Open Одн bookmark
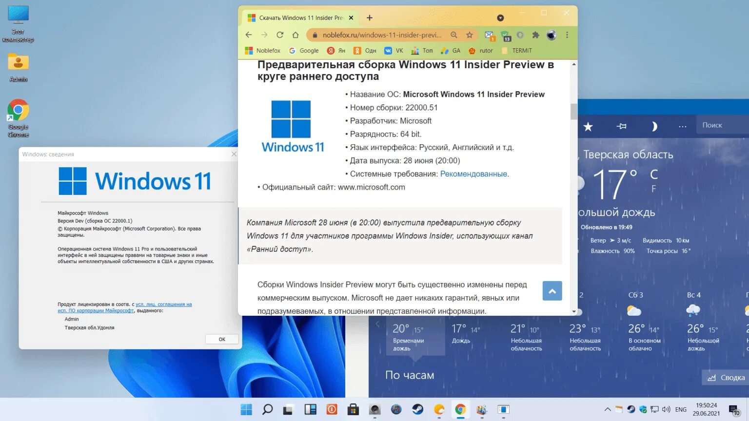 pos(365,51)
